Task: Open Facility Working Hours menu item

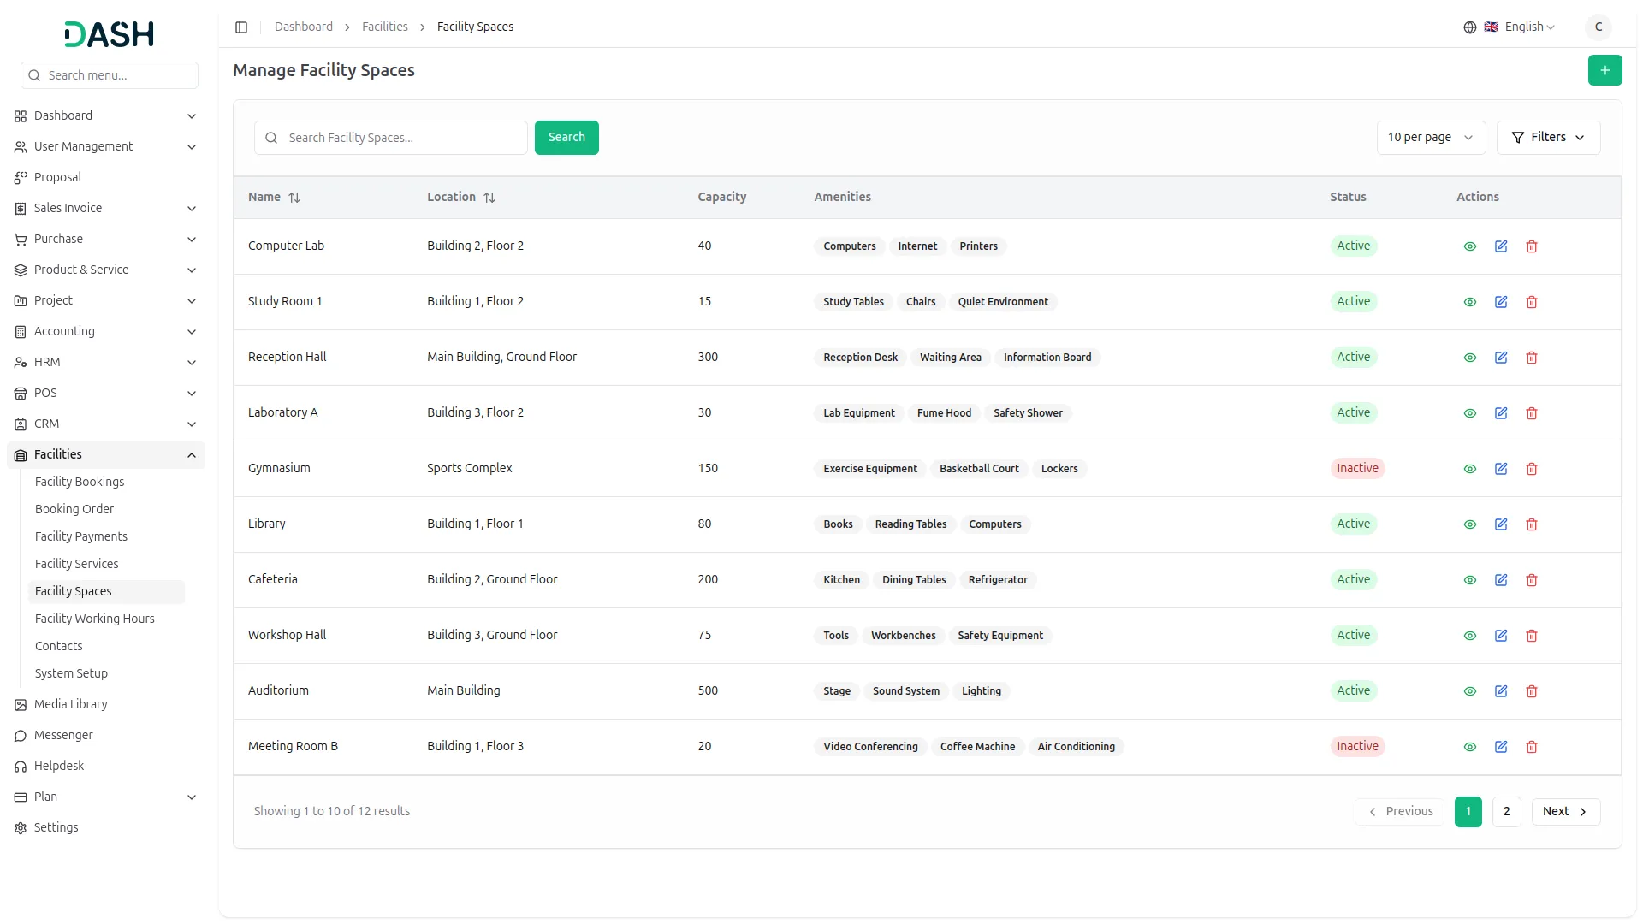Action: (94, 619)
